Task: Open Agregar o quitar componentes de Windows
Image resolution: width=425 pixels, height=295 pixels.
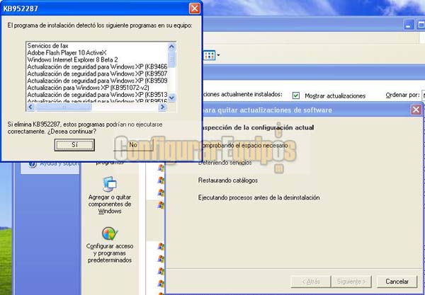Action: pos(110,195)
